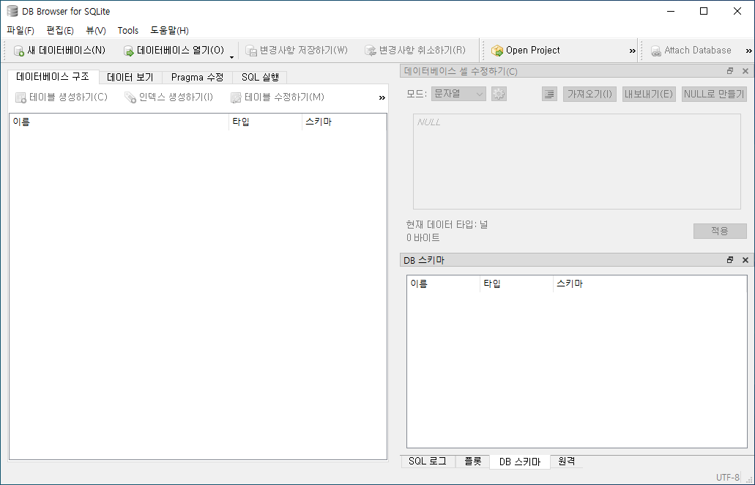The image size is (755, 485).
Task: Switch to the SQL 실행 tab
Action: 260,77
